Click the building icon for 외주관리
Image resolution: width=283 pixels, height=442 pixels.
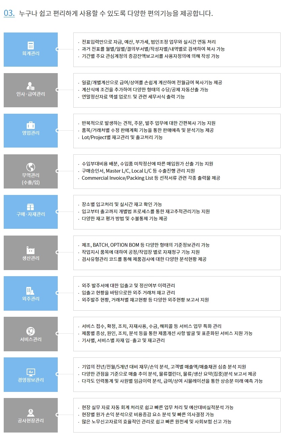31,291
